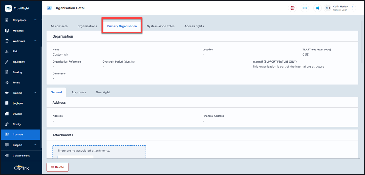Open the Approvals sub-tab
This screenshot has width=365, height=175.
click(x=79, y=92)
